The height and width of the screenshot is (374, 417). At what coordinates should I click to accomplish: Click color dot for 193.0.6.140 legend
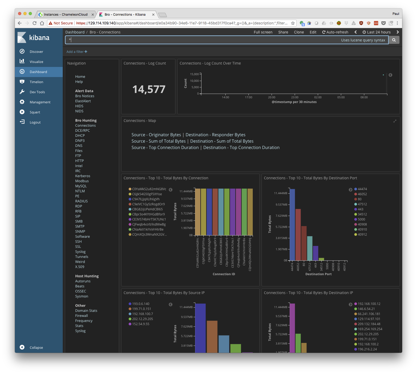click(130, 304)
